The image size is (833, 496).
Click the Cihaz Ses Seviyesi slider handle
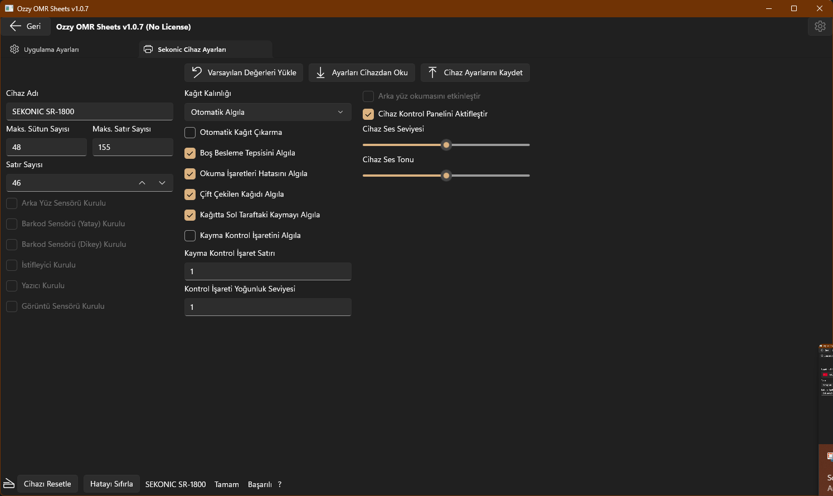point(446,145)
